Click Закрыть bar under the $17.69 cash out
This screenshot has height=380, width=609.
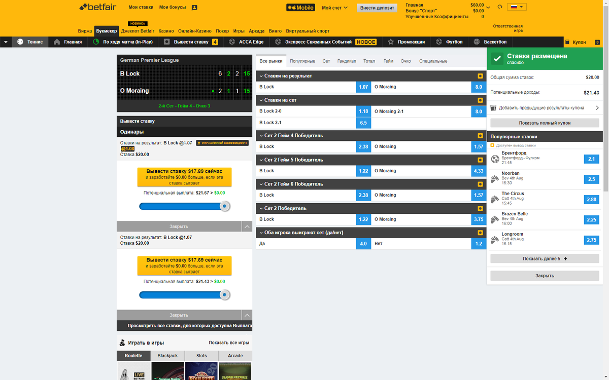(x=179, y=315)
